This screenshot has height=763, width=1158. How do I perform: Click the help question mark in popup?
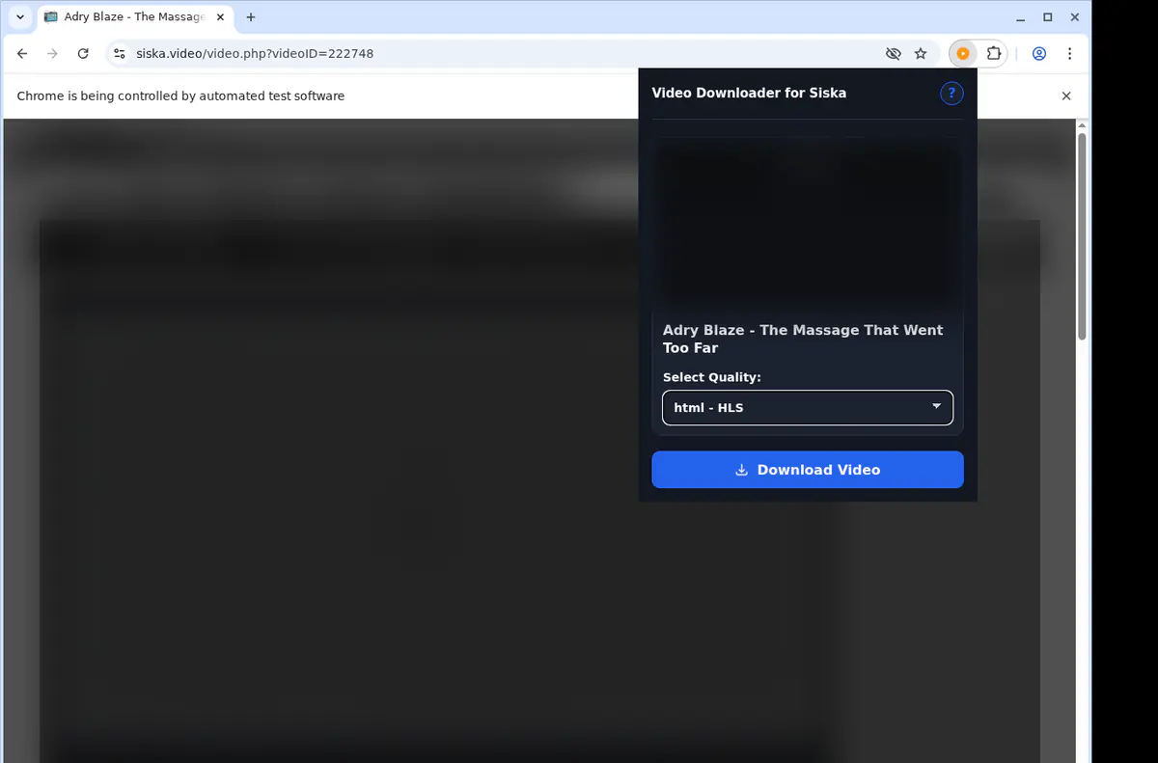coord(951,93)
